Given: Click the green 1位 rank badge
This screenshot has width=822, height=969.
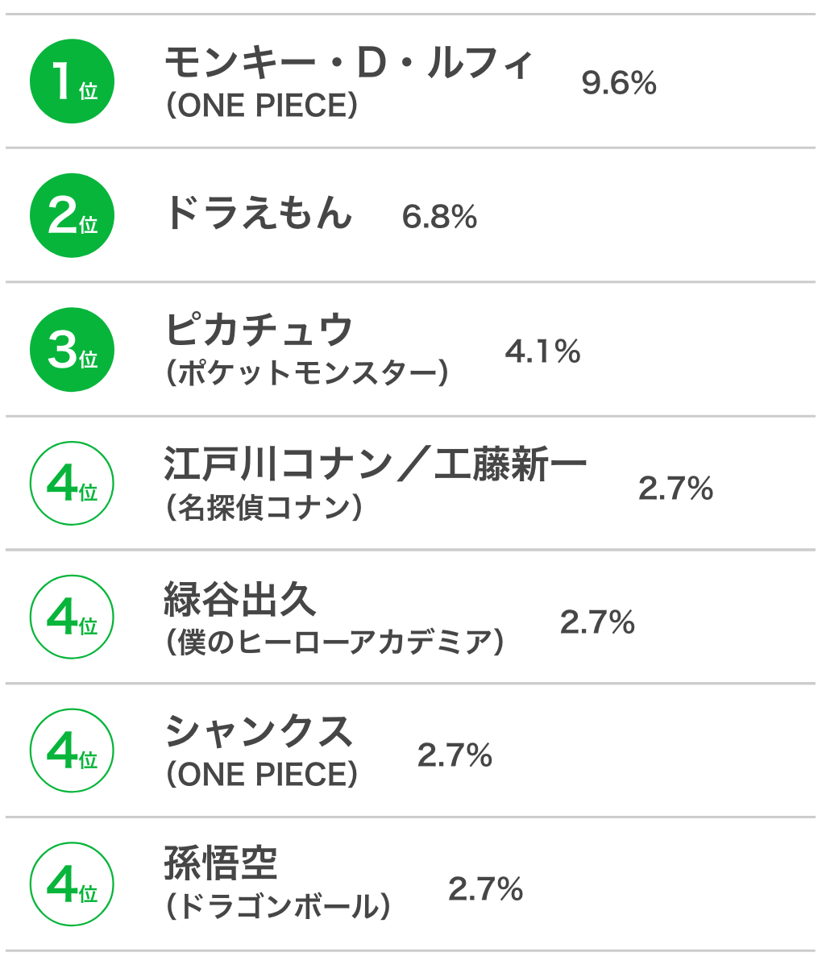Looking at the screenshot, I should pyautogui.click(x=72, y=81).
